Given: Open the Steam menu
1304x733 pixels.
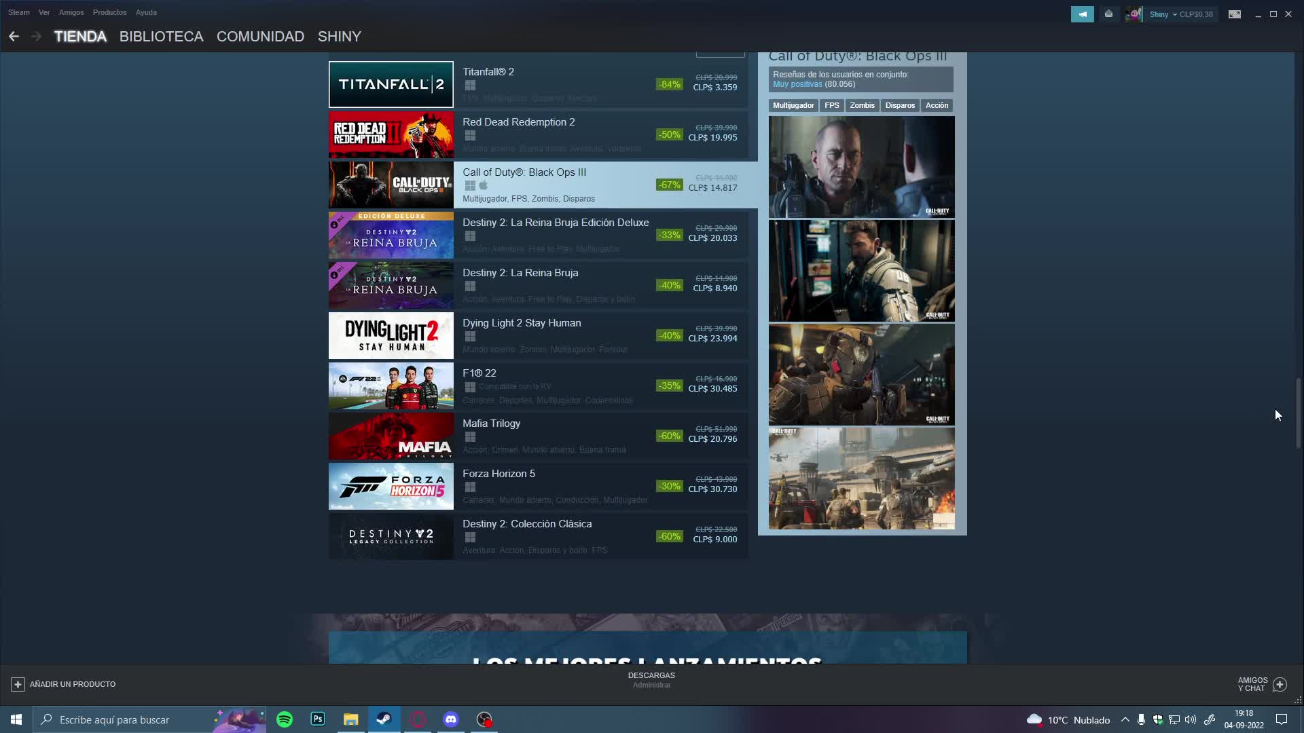Looking at the screenshot, I should 19,12.
